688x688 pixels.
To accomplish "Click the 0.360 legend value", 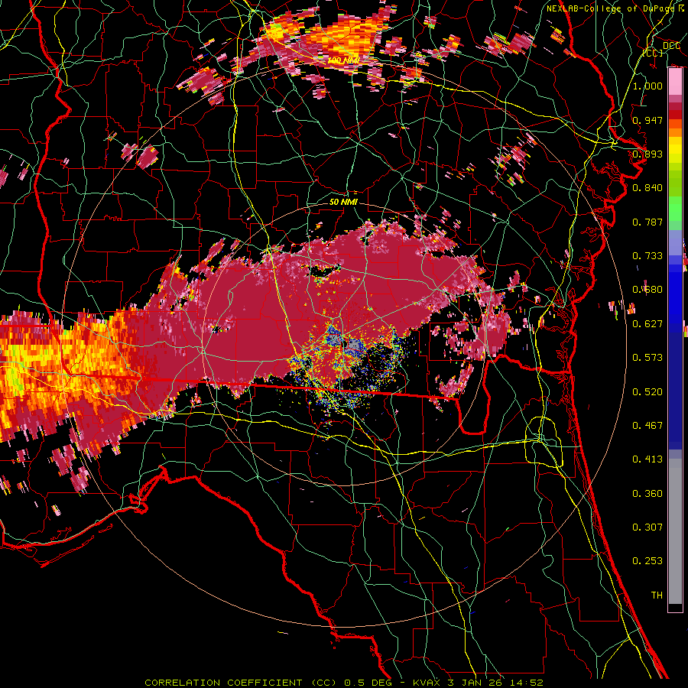I will pyautogui.click(x=647, y=494).
